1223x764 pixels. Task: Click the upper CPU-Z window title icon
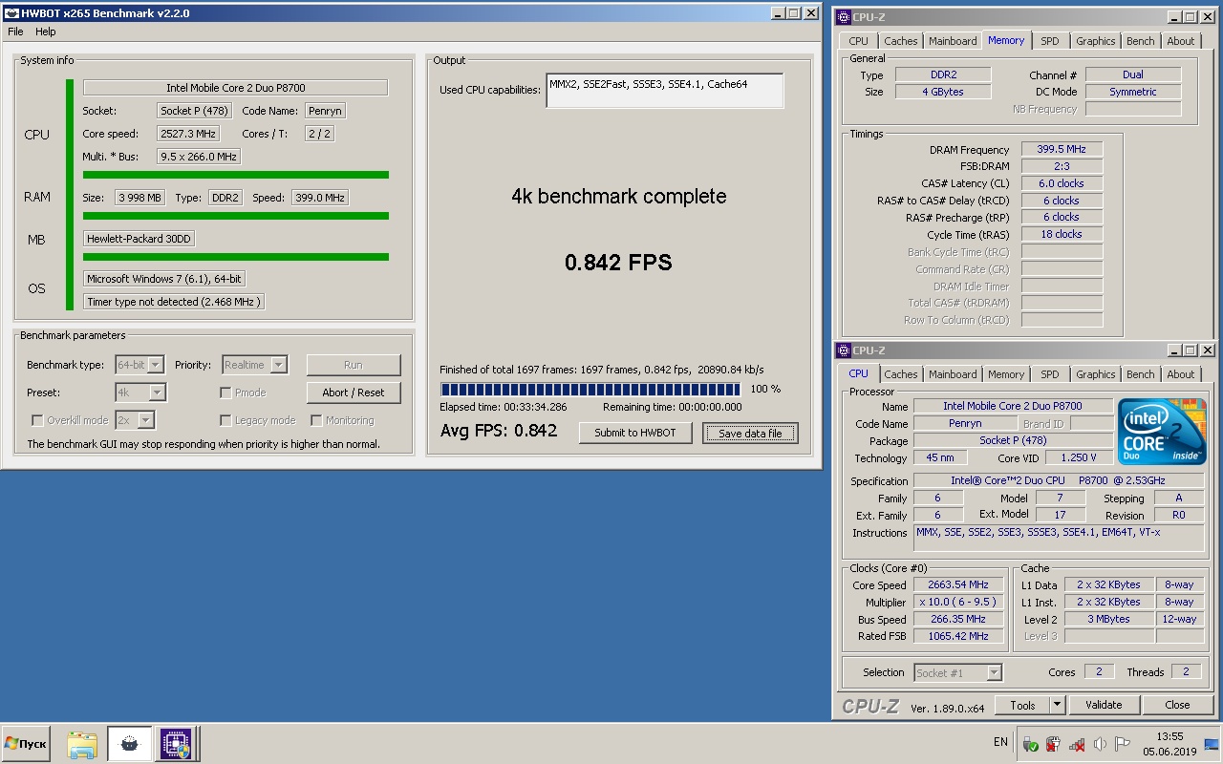pyautogui.click(x=843, y=17)
